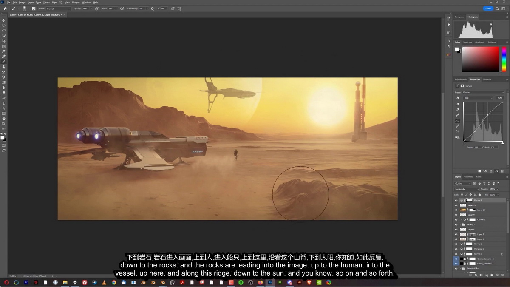The image size is (510, 287).
Task: Select the Clone Stamp tool
Action: pos(4,67)
